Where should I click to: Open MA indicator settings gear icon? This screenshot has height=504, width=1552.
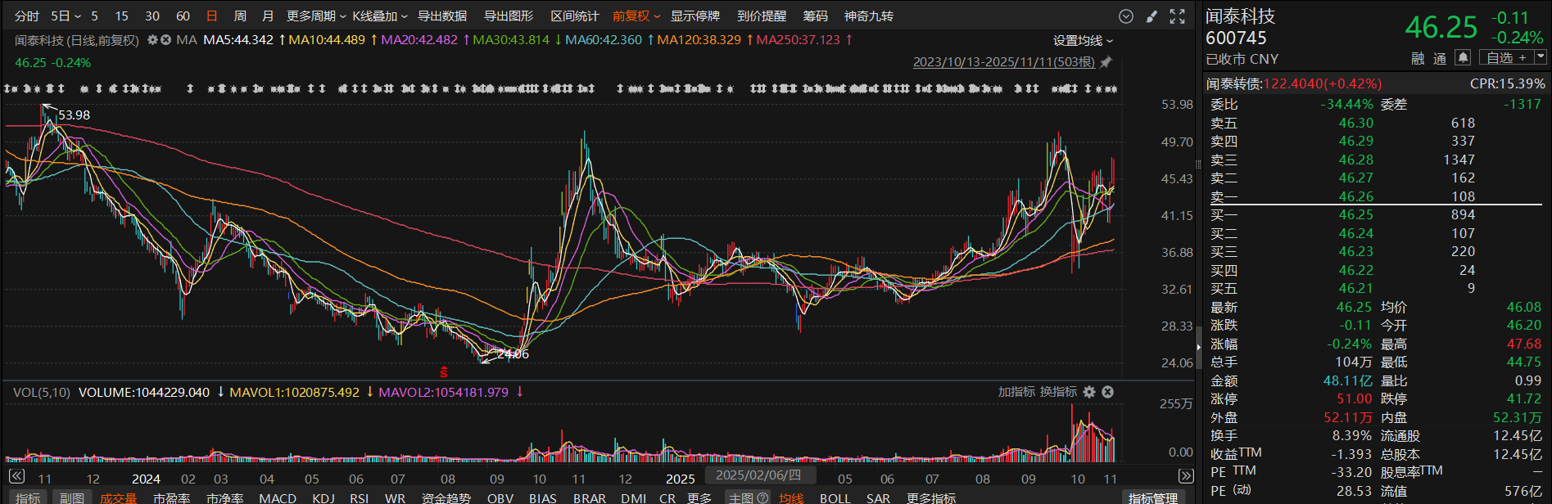click(152, 40)
